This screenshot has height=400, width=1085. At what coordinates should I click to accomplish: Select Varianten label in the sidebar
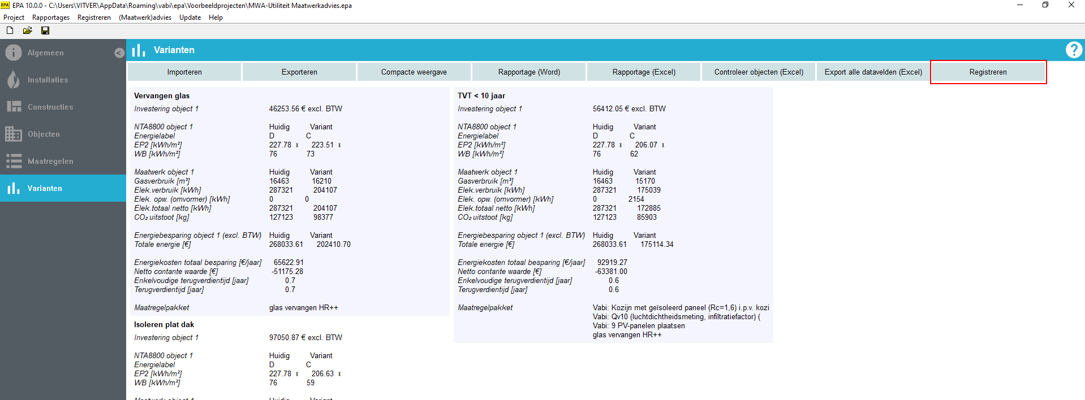45,188
